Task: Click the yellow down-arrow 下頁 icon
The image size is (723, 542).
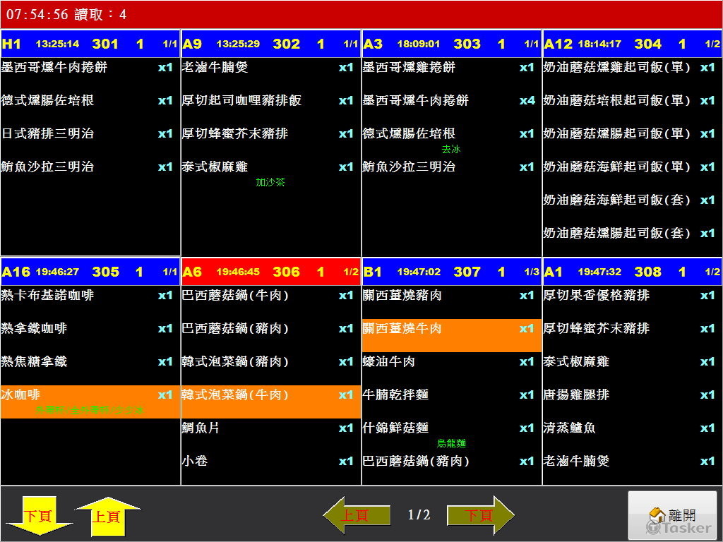Action: click(x=39, y=516)
